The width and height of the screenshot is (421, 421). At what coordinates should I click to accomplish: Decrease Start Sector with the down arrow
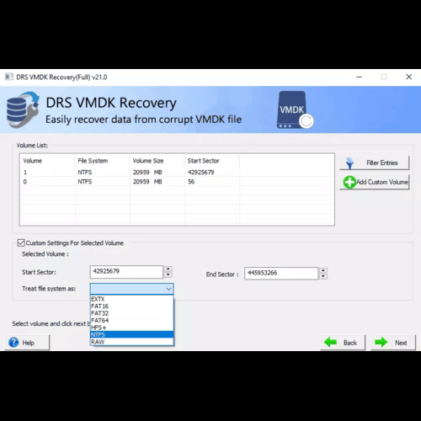pyautogui.click(x=168, y=274)
